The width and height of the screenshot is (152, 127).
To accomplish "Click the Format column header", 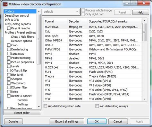I will click(55, 21).
